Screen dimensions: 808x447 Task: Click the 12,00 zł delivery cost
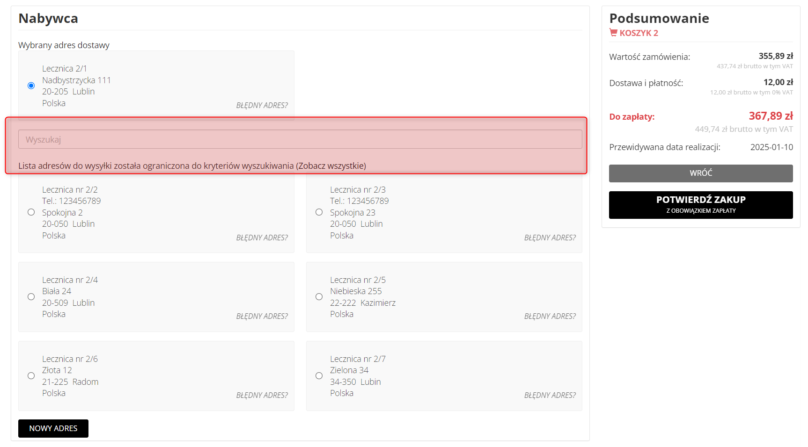click(x=778, y=82)
